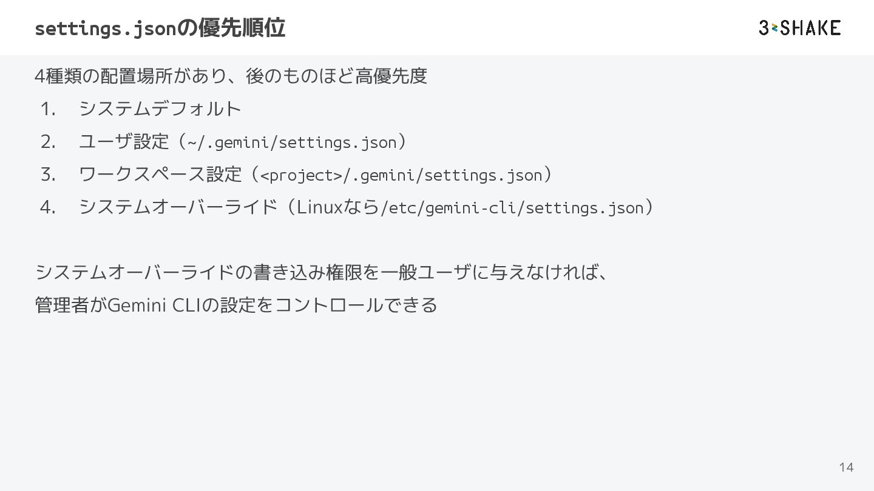Screen dimensions: 874x491
Task: Select the ワークスペース設定 list item text
Action: coord(160,175)
